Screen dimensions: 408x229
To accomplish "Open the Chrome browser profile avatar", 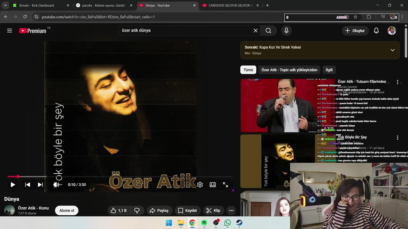I will coord(393,17).
